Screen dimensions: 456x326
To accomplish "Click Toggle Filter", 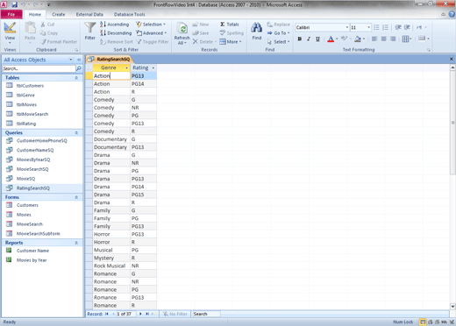I will (153, 42).
